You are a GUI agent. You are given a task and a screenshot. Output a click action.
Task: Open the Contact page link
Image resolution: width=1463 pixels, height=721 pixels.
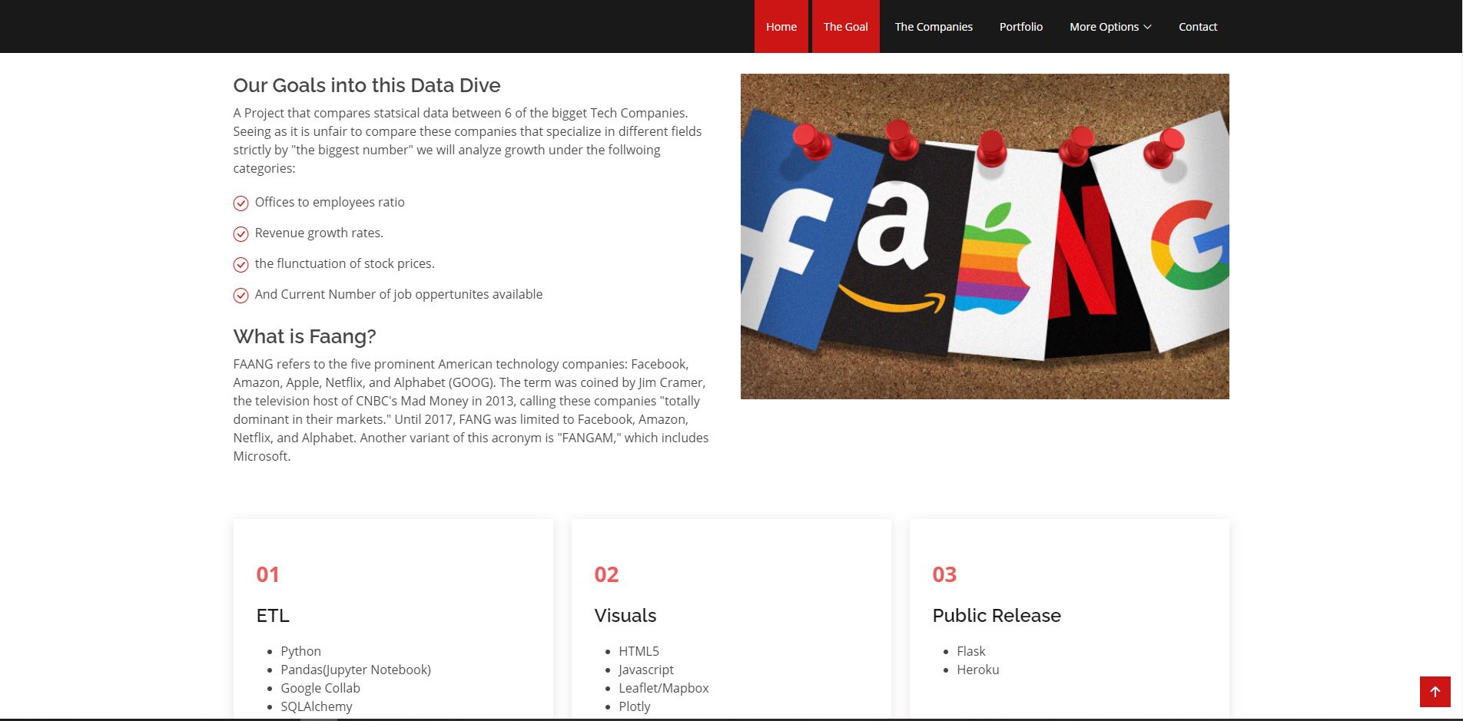(1197, 27)
